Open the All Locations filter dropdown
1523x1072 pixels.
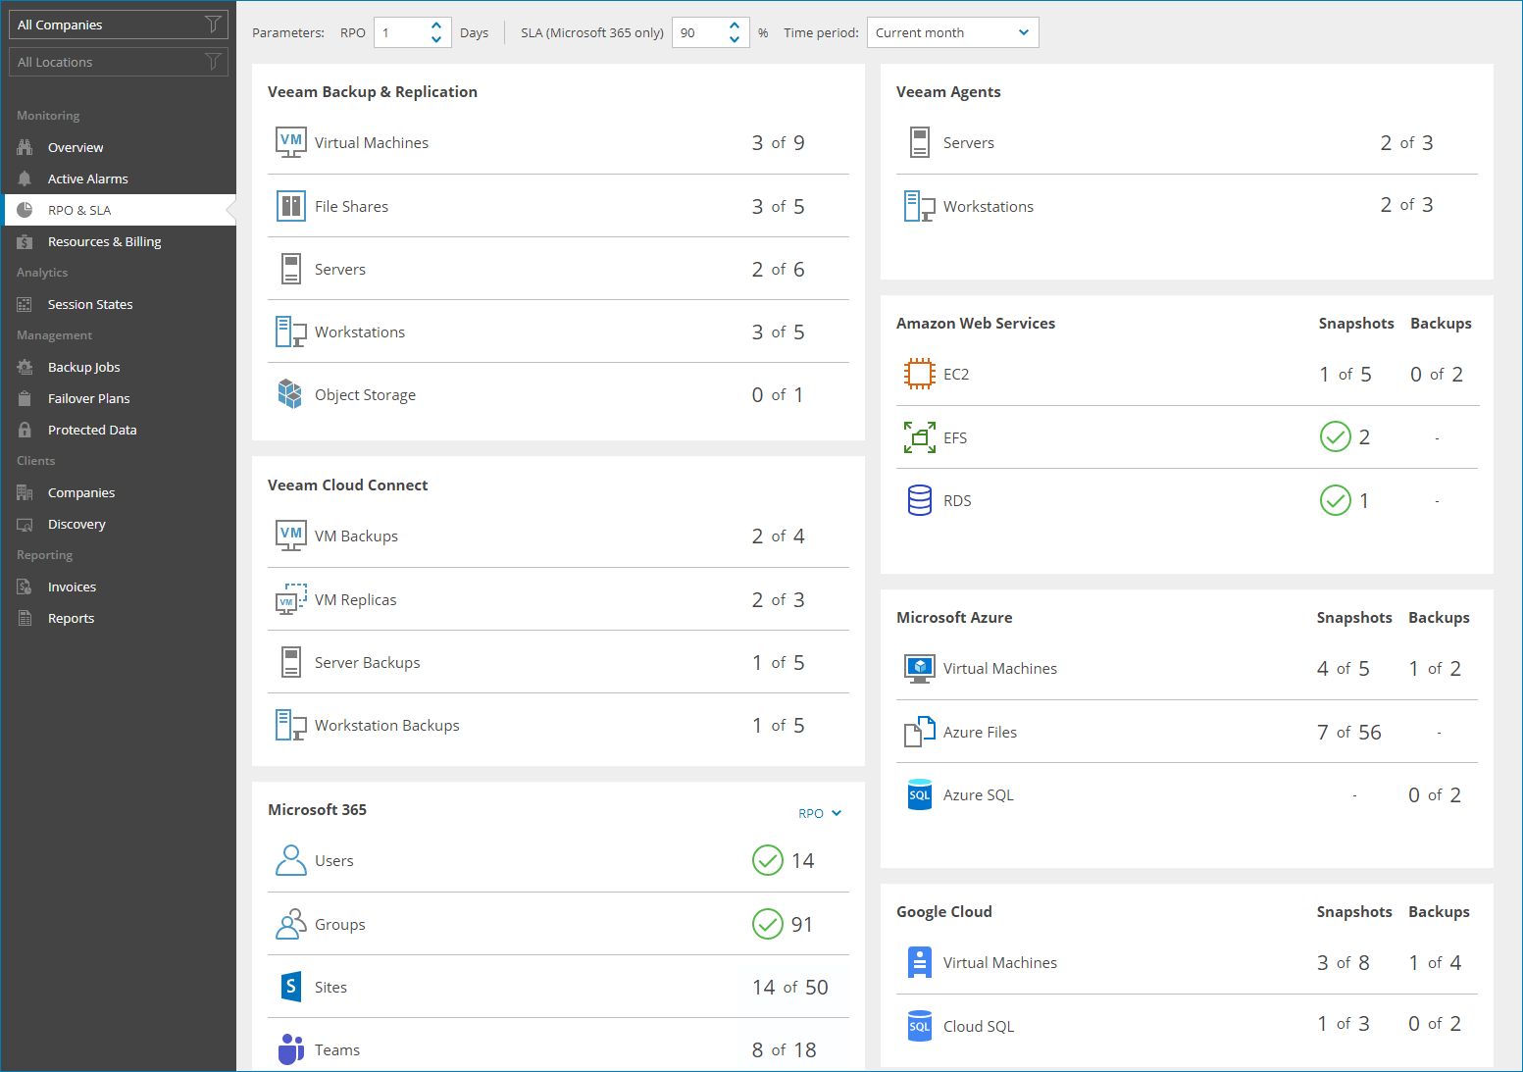click(119, 62)
